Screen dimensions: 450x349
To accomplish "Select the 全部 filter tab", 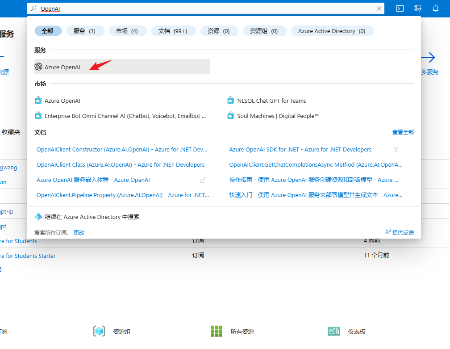I will pos(48,31).
